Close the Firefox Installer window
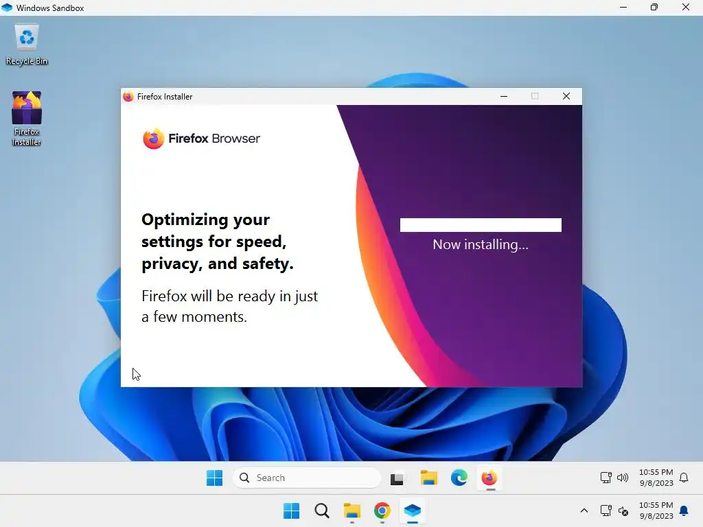 [x=566, y=96]
